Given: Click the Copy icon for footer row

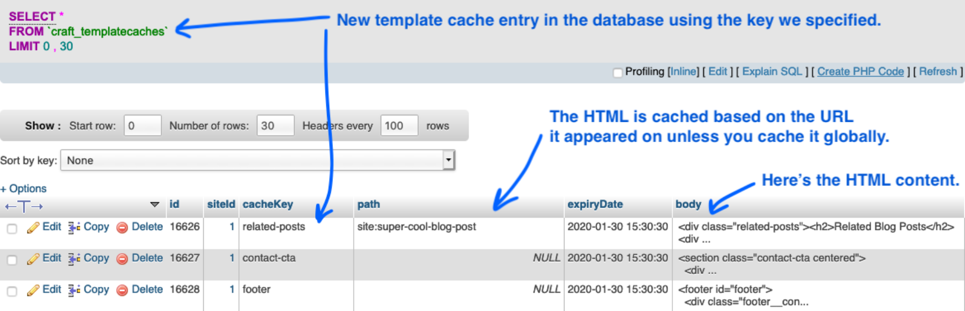Looking at the screenshot, I should coord(74,290).
